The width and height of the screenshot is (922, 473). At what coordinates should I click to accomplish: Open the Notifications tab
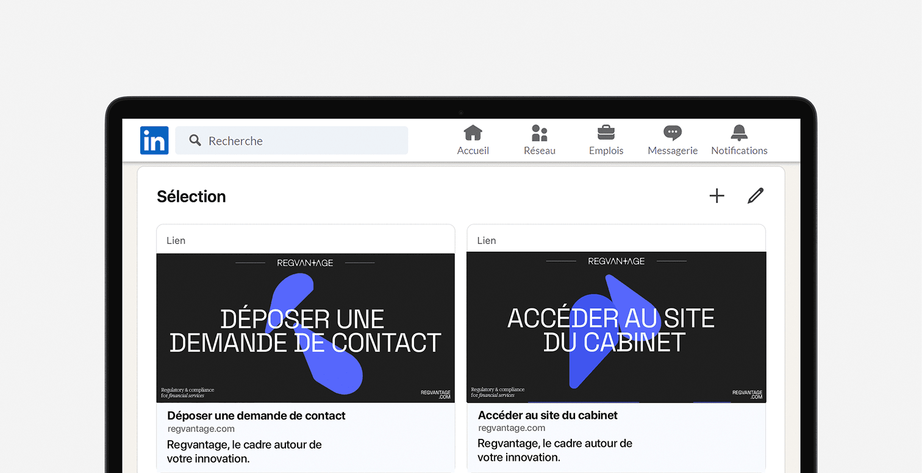[739, 140]
